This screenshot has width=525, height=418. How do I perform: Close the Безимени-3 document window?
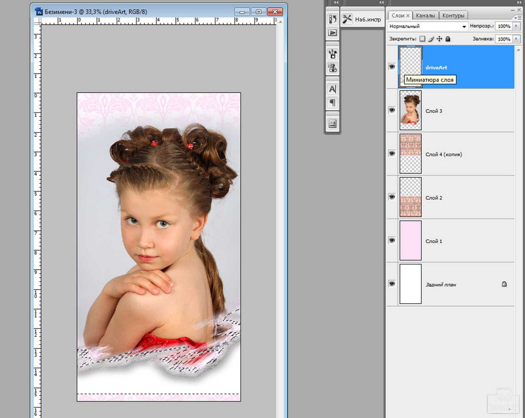click(x=275, y=12)
